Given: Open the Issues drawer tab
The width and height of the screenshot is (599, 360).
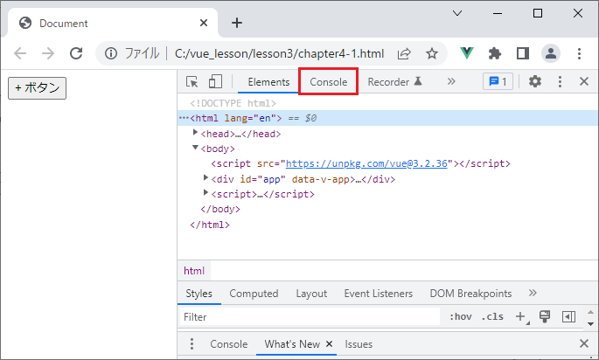Looking at the screenshot, I should [x=359, y=344].
